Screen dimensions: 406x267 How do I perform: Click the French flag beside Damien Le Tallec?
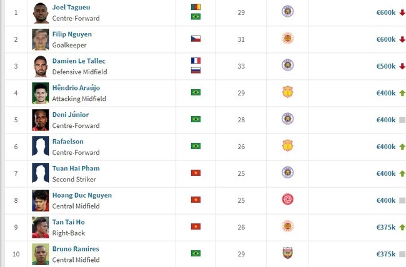click(196, 61)
